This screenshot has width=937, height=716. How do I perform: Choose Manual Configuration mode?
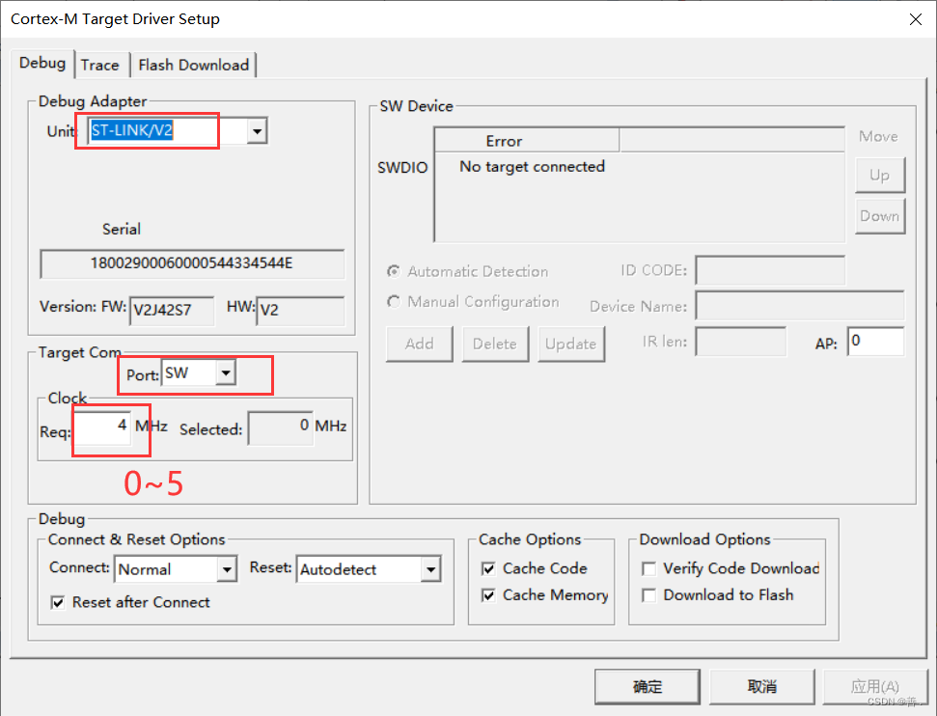click(x=394, y=302)
